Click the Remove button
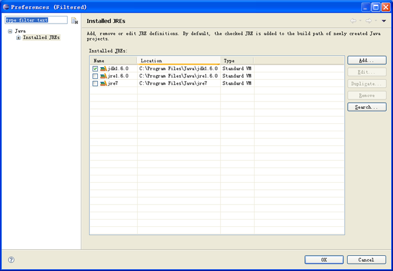The height and width of the screenshot is (271, 393). click(366, 95)
